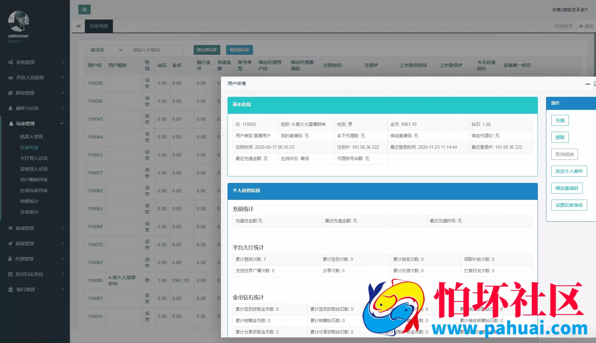The image size is (596, 343).
Task: Click the 搜全部玩家 button
Action: pyautogui.click(x=207, y=50)
